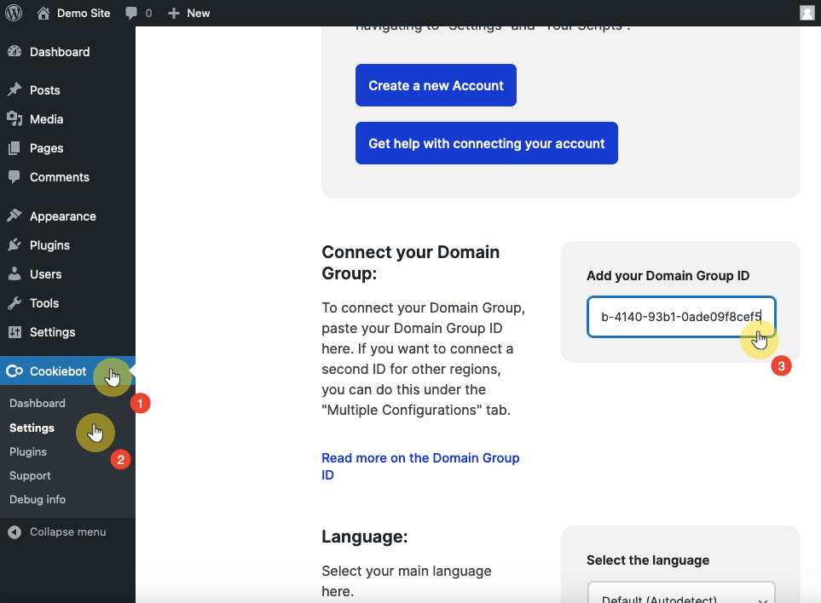This screenshot has width=821, height=603.
Task: Open Cookiebot Plugins submenu
Action: [28, 451]
